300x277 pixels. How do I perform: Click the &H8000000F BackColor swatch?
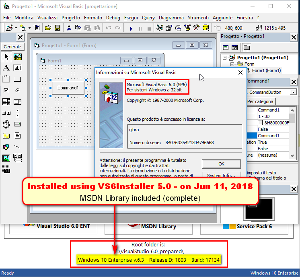click(260, 123)
